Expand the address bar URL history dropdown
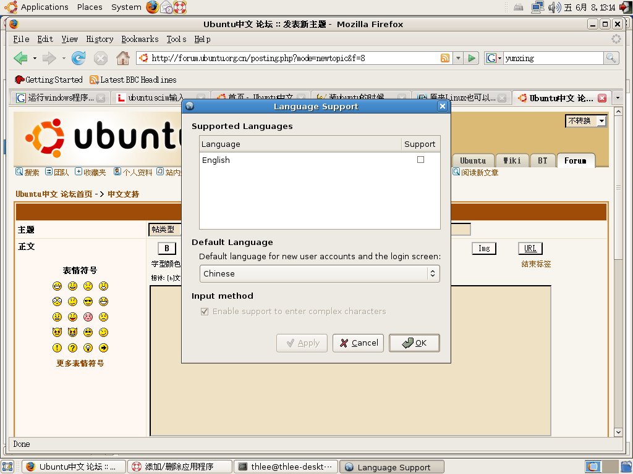This screenshot has height=474, width=633. (458, 58)
